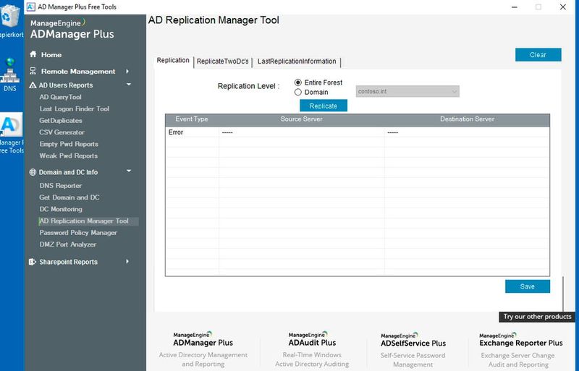Screen dimensions: 579x371
Task: Open Password Policy Manager in sidebar
Action: [78, 233]
